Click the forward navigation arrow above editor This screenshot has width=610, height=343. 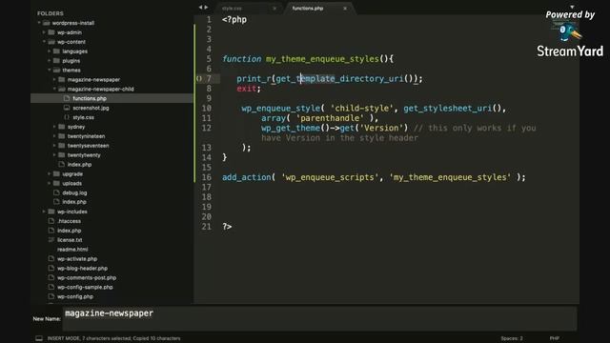click(206, 8)
